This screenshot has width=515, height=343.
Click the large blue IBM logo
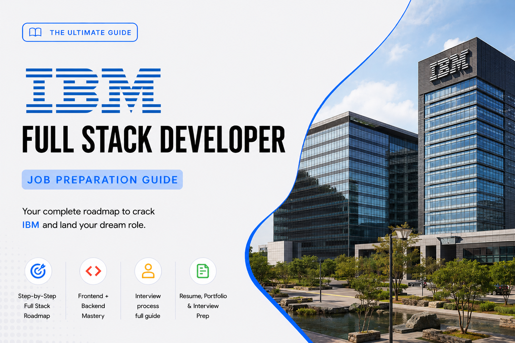(x=93, y=90)
